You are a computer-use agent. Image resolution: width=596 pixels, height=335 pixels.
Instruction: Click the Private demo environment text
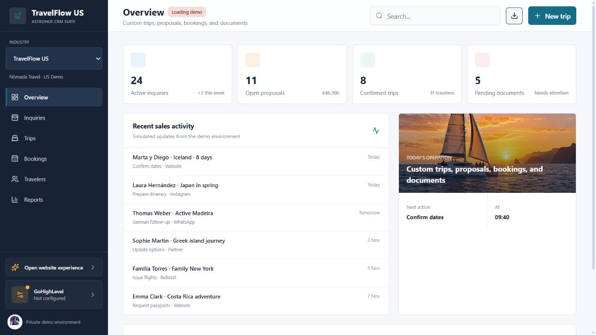pos(53,322)
